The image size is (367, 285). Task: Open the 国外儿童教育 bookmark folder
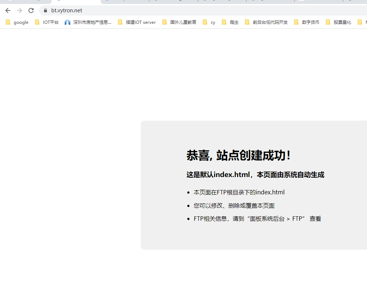tap(179, 22)
